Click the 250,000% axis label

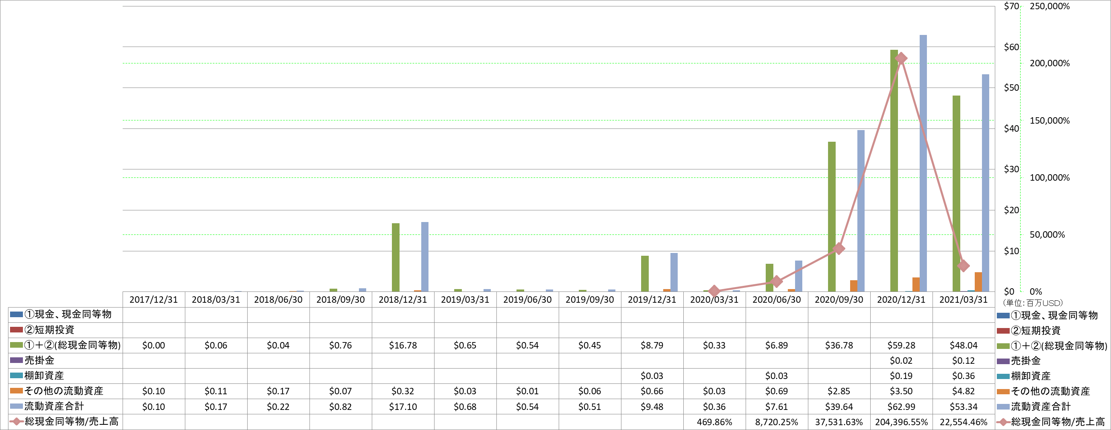1050,6
